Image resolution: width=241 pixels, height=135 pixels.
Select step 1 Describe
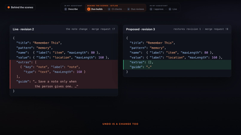pos(71,9)
